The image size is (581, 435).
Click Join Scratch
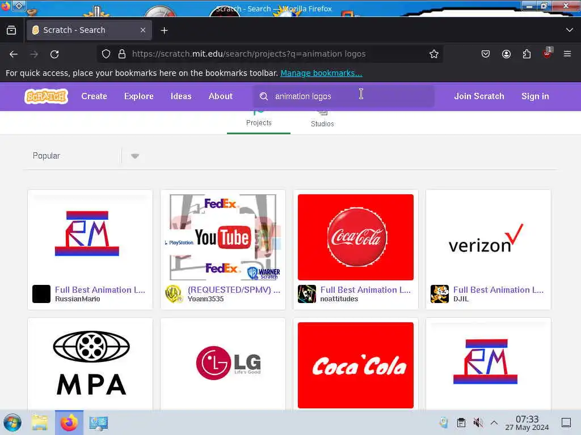pos(479,96)
